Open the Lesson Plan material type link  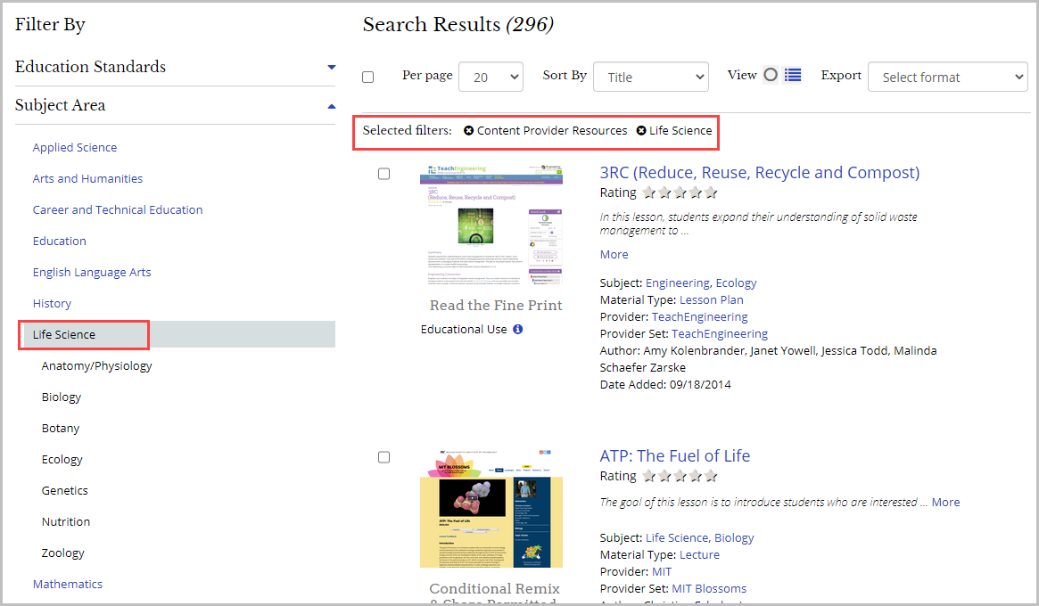(x=711, y=299)
